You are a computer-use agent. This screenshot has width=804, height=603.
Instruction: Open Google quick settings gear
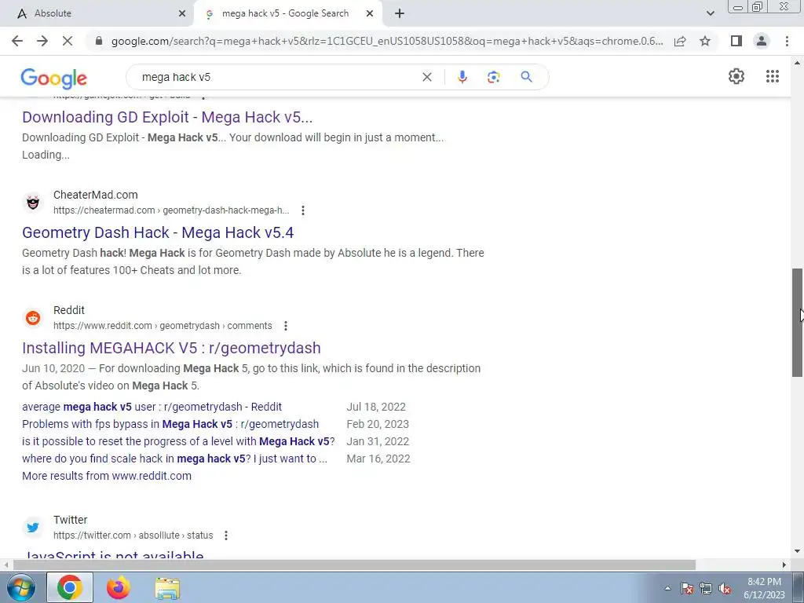(x=736, y=76)
